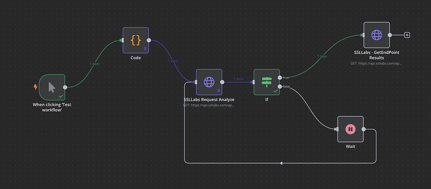The height and width of the screenshot is (189, 431).
Task: Click the Wait node's output connector
Action: click(x=363, y=129)
